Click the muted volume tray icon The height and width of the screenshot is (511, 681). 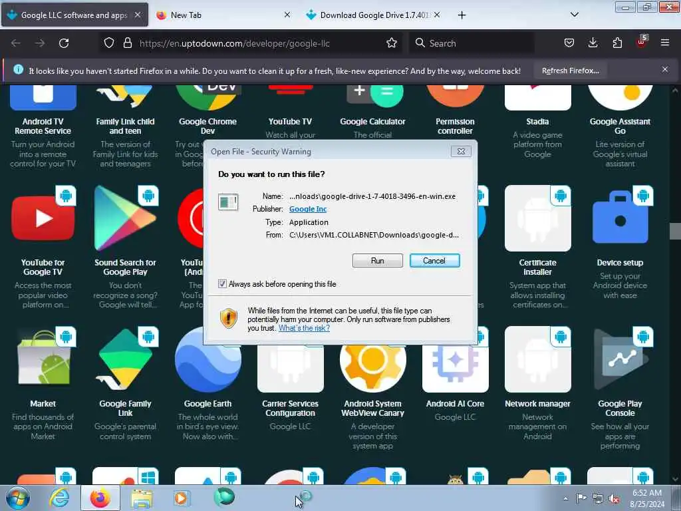pos(614,499)
